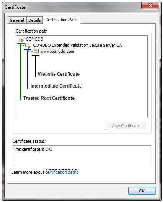Image resolution: width=163 pixels, height=202 pixels.
Task: Click the Trusted Root Certificate annotation label
Action: (49, 98)
